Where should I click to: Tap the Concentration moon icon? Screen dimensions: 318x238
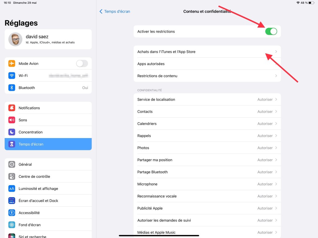[12, 132]
